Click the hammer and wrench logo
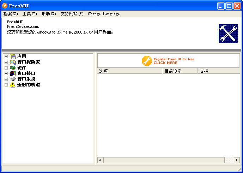 tap(228, 33)
